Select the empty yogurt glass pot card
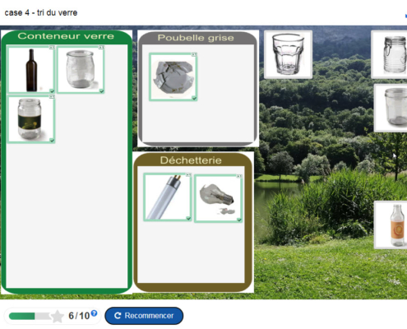 click(81, 70)
